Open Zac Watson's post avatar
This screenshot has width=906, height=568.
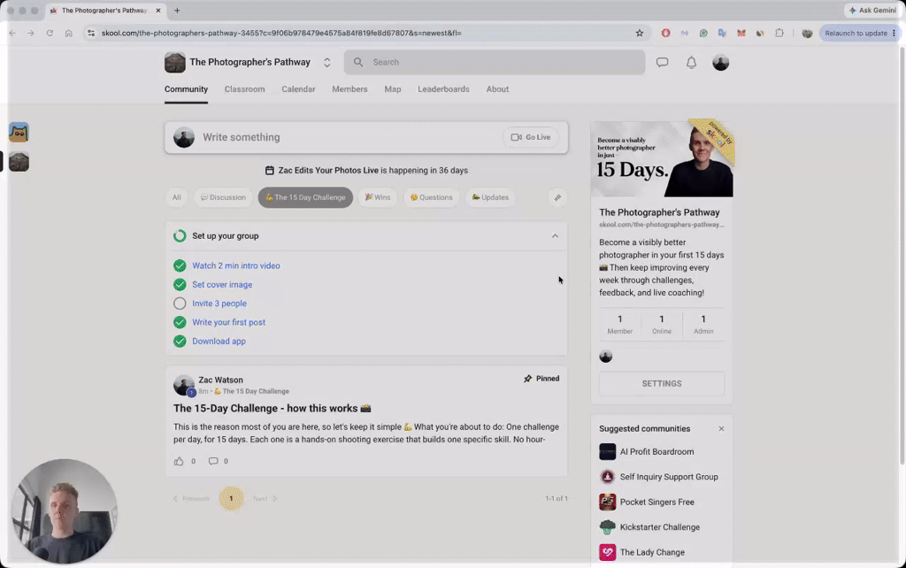pyautogui.click(x=184, y=386)
